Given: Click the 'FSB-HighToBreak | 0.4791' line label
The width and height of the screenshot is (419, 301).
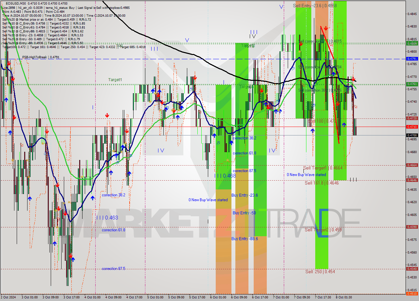Looking at the screenshot, I should click(x=41, y=57).
